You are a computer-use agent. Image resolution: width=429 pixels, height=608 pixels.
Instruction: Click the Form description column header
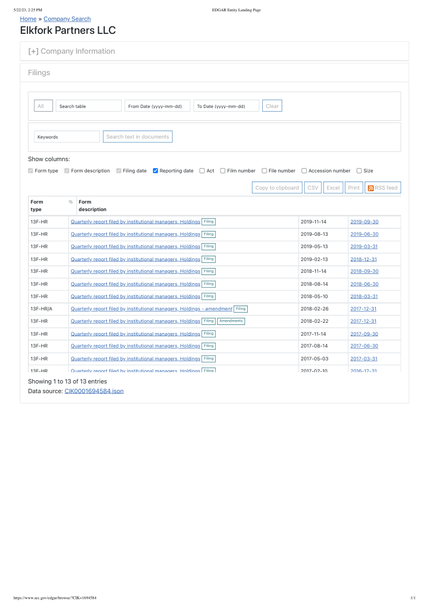93,206
